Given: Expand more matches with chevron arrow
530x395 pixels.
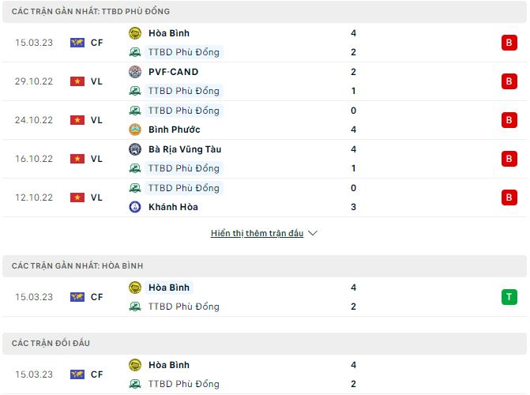Looking at the screenshot, I should point(313,234).
